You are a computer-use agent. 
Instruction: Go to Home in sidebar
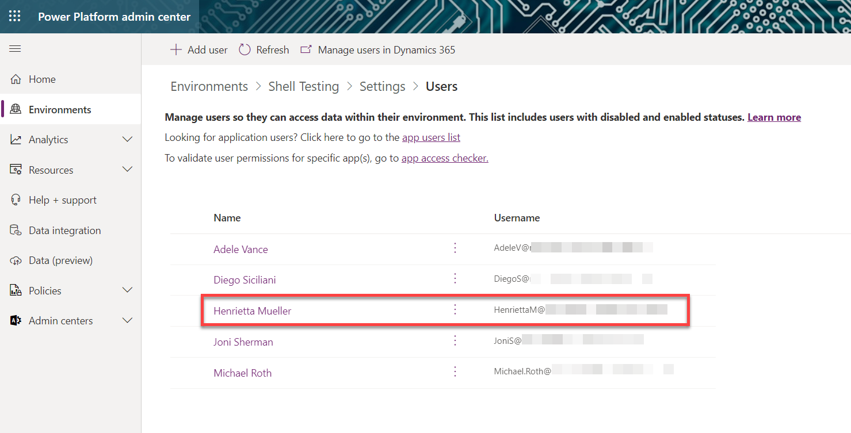[70, 79]
